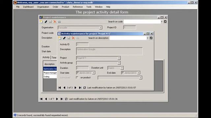
Task: Select the Project manager row in activity list
Action: click(50, 73)
